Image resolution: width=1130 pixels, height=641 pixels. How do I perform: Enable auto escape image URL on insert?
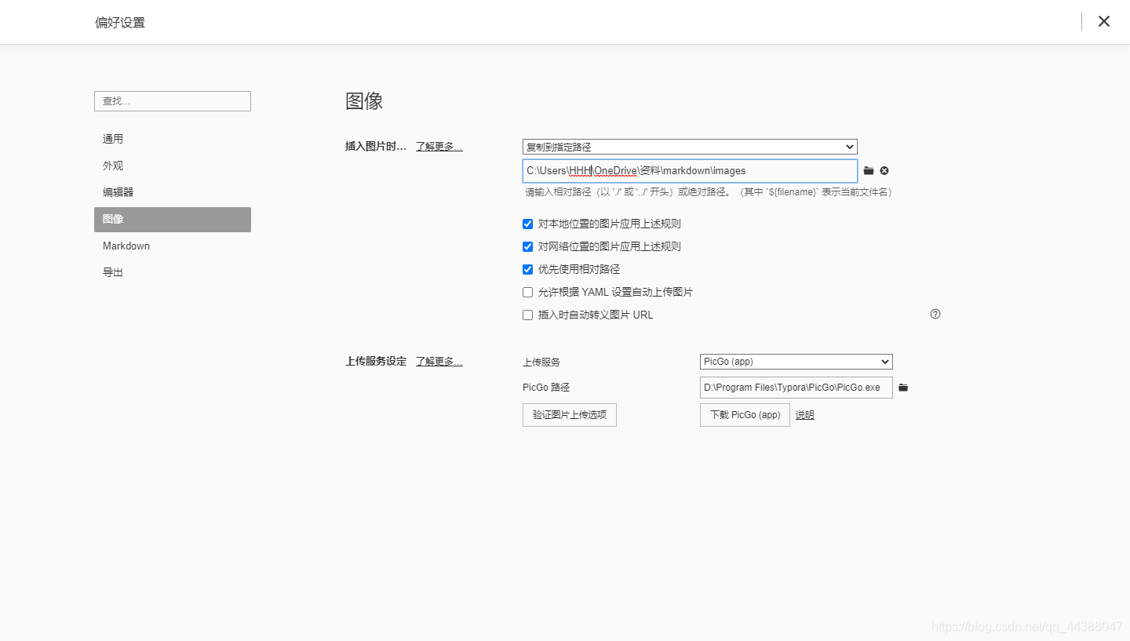[x=527, y=315]
